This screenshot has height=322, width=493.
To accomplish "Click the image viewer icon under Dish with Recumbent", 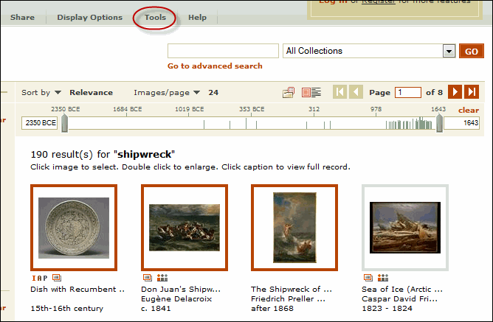I will (x=57, y=278).
